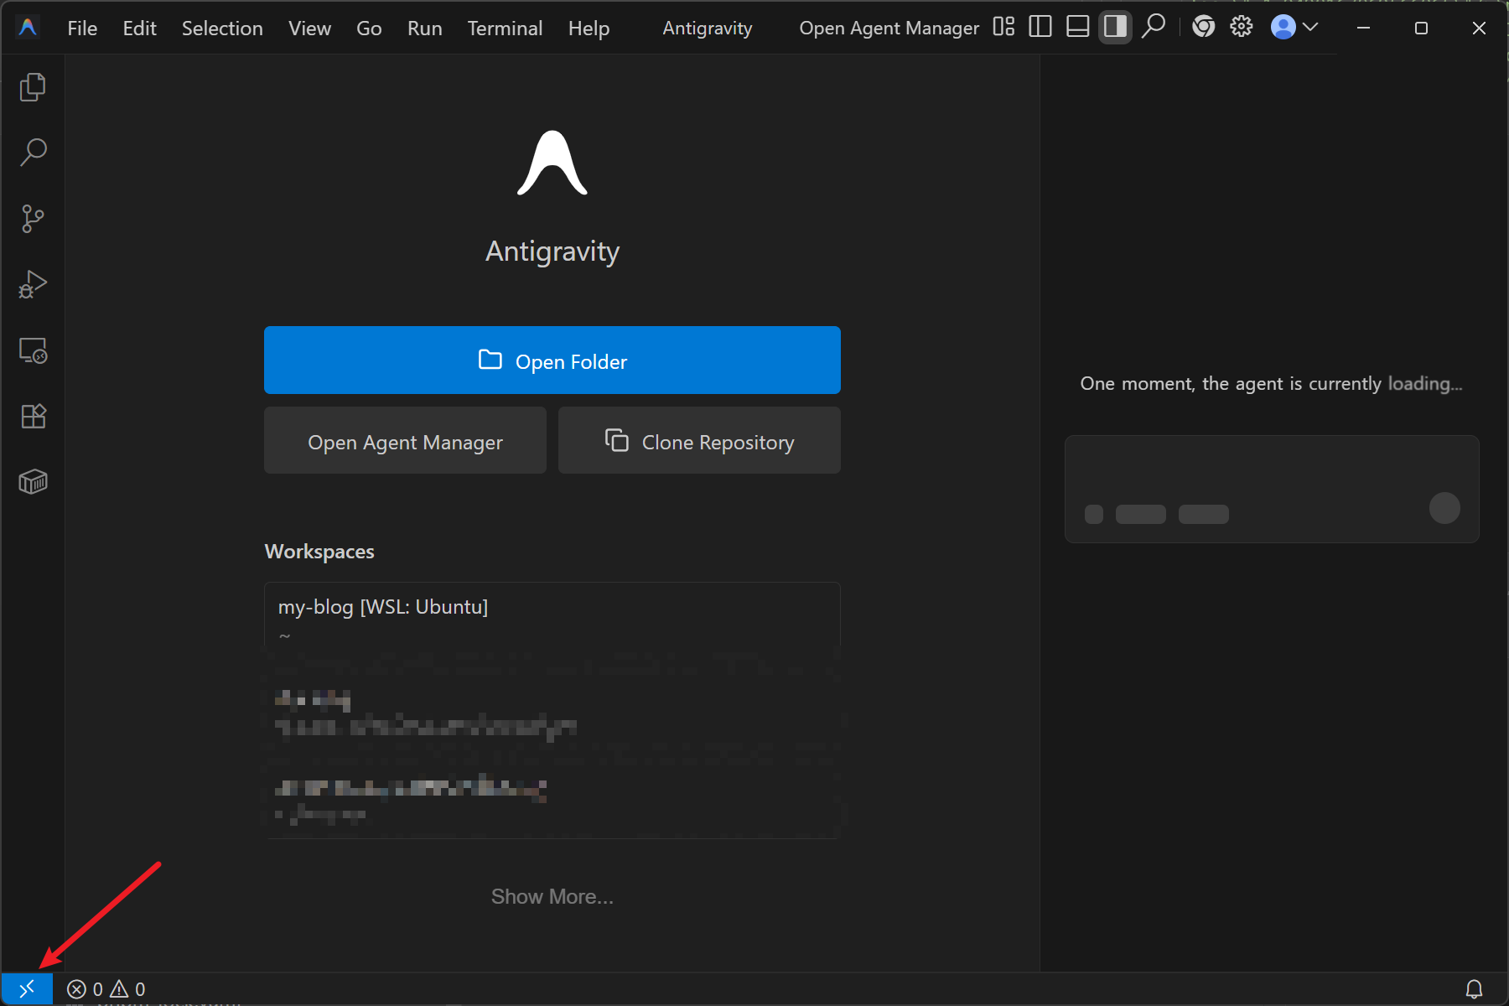Expand workspaces list with Show More

click(552, 897)
